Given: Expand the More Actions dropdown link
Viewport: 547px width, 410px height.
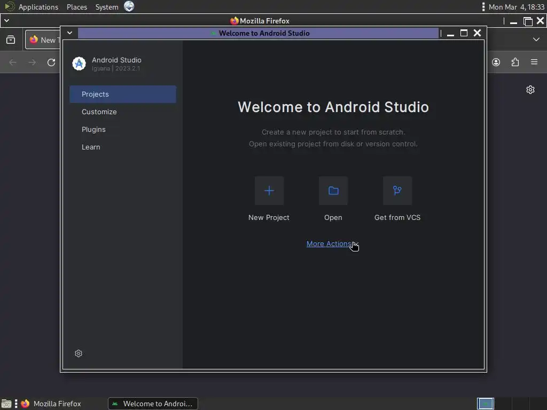Looking at the screenshot, I should pos(332,243).
